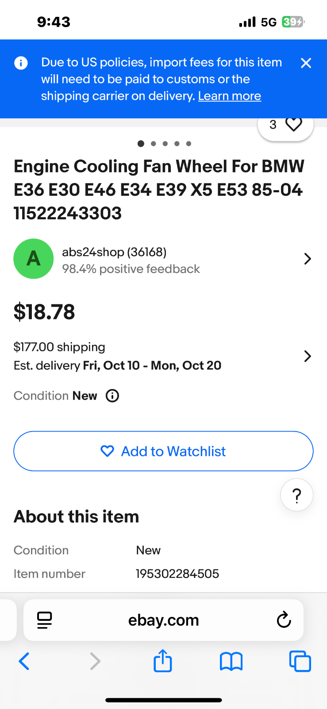327x709 pixels.
Task: Open Safari bookmarks
Action: point(231,661)
